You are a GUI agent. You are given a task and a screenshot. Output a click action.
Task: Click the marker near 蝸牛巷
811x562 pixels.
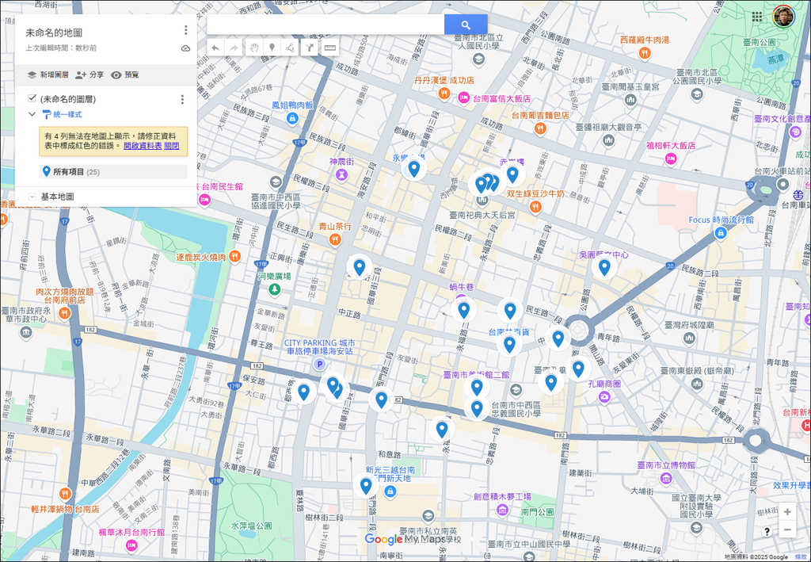point(463,310)
